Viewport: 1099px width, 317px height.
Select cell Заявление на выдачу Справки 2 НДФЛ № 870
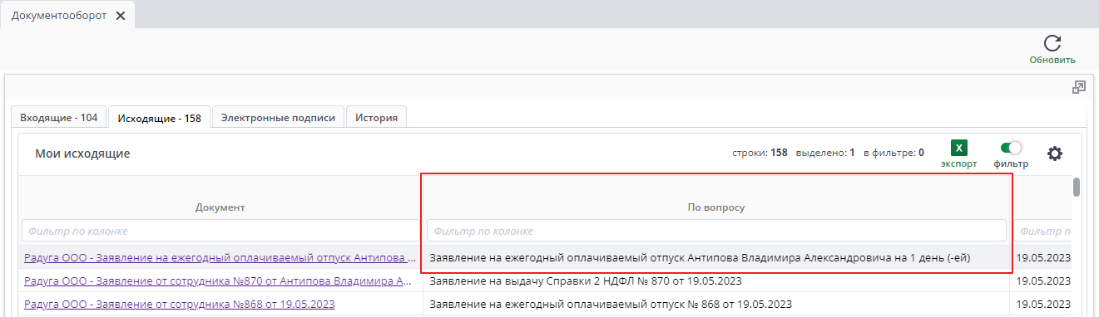click(716, 280)
